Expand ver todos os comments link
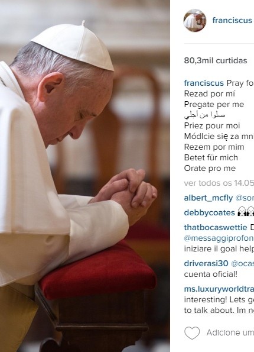Image resolution: width=254 pixels, height=352 pixels. click(219, 183)
